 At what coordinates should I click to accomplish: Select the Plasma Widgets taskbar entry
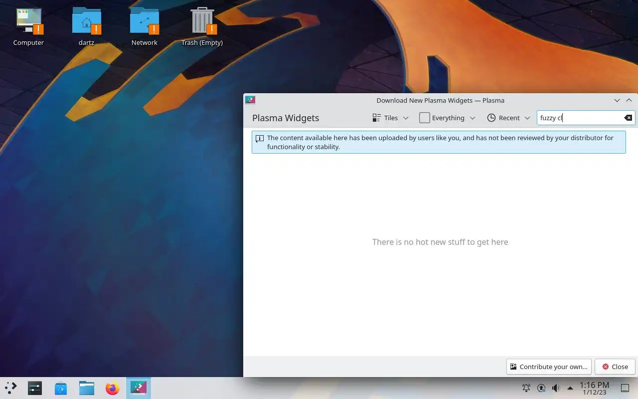[138, 388]
